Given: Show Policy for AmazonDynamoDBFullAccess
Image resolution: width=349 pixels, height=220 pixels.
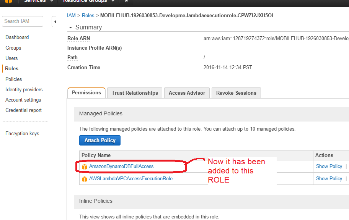Looking at the screenshot, I should [329, 167].
